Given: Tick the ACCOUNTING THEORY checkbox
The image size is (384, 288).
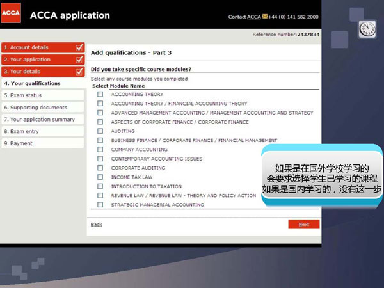Looking at the screenshot, I should (100, 94).
